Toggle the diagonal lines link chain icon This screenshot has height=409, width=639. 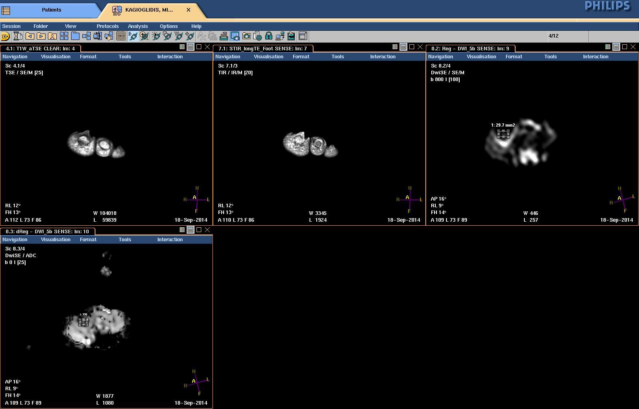(179, 36)
